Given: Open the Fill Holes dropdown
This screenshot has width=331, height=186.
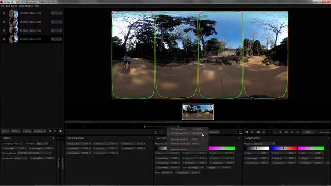Looking at the screenshot, I should click(x=42, y=144).
